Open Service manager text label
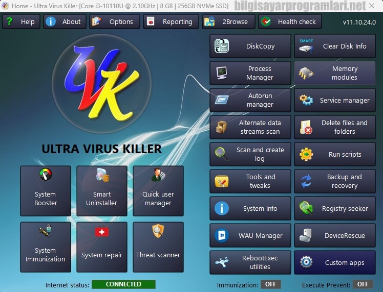This screenshot has height=292, width=383. [345, 101]
